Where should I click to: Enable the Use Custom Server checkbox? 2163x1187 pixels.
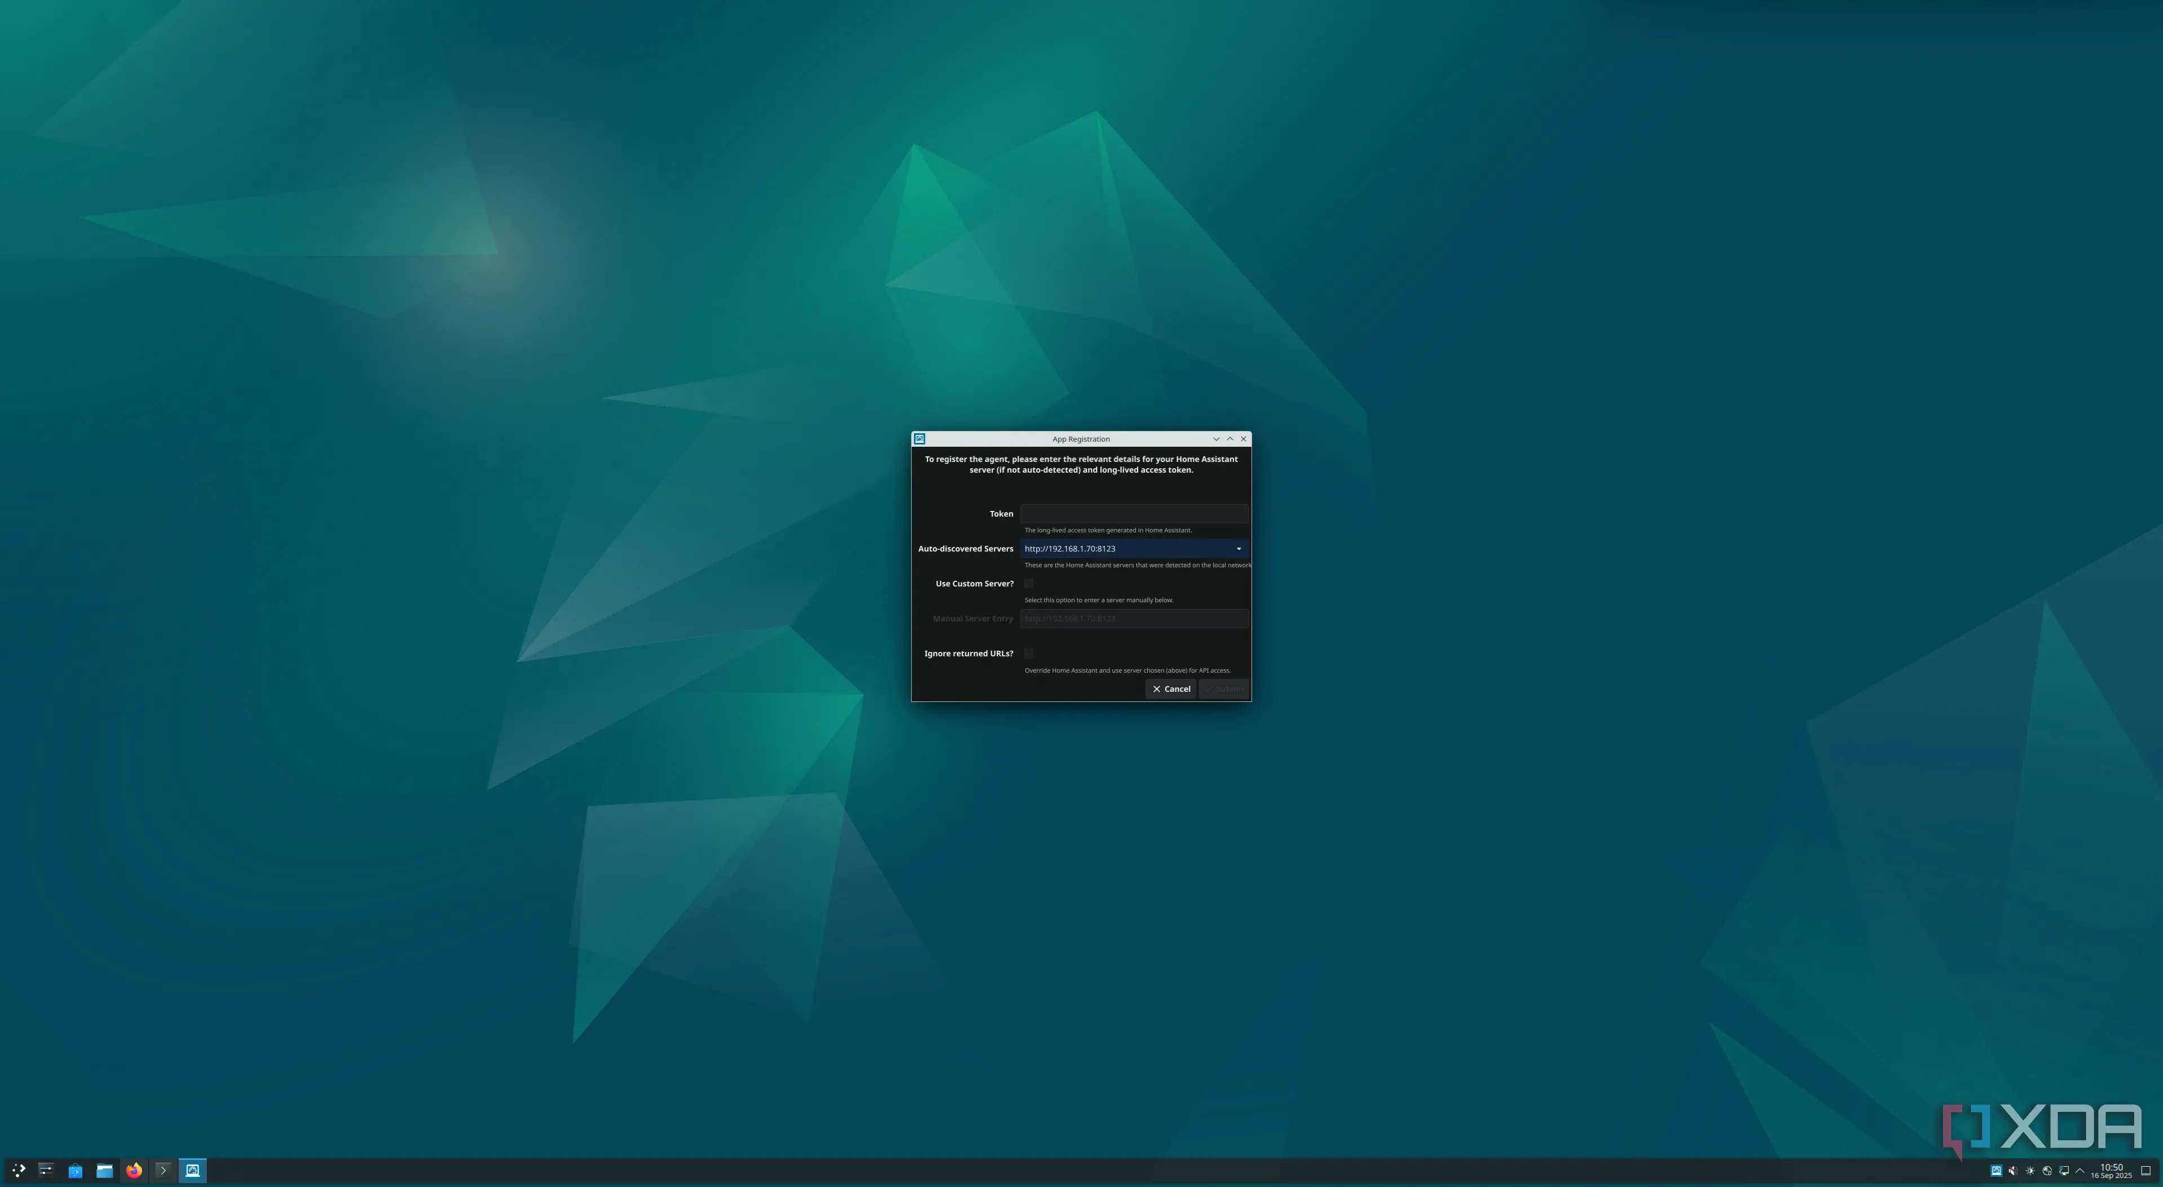1029,584
